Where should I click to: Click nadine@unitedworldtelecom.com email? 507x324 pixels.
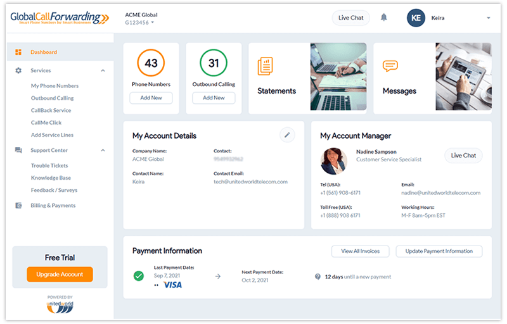(x=440, y=193)
